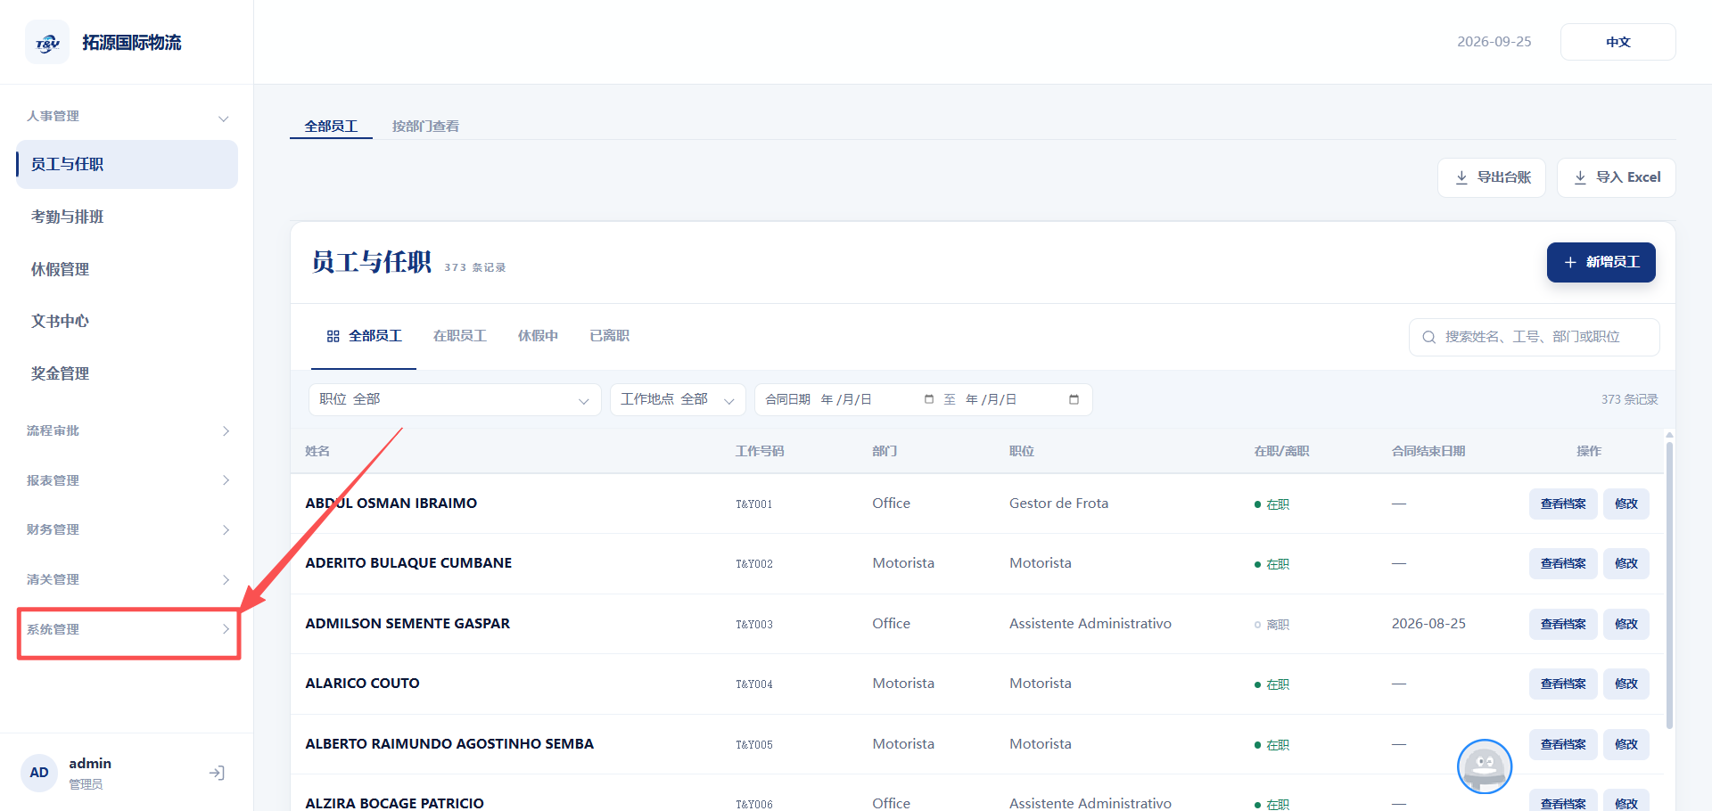
Task: Open 文书中心 in the sidebar
Action: (128, 321)
